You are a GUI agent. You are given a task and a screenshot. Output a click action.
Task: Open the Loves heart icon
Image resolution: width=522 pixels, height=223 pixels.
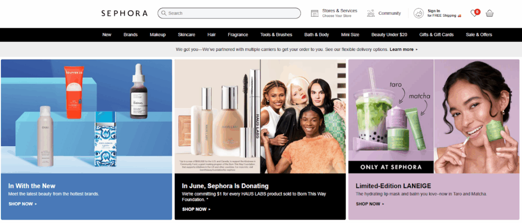tap(475, 13)
